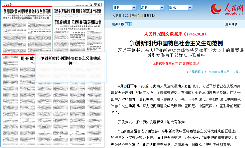The height and width of the screenshot is (148, 245).
Task: Click the subheading 开放为先：抓住历史机遇积极主动大有作为
Action: tap(151, 122)
